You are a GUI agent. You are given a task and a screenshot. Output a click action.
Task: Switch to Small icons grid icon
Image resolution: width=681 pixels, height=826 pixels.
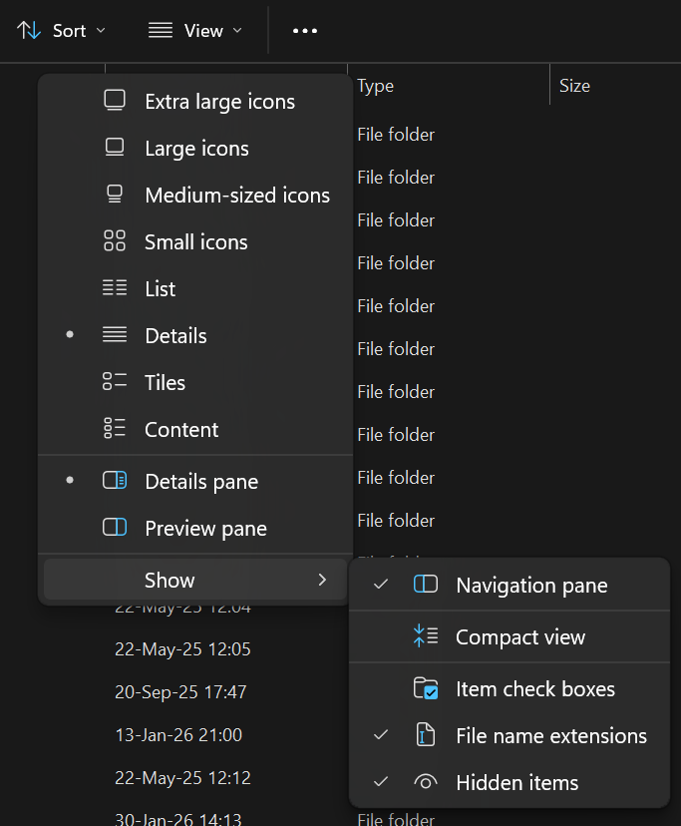(115, 241)
